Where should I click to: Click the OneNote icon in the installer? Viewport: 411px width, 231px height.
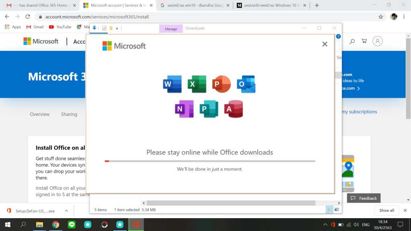click(x=184, y=109)
